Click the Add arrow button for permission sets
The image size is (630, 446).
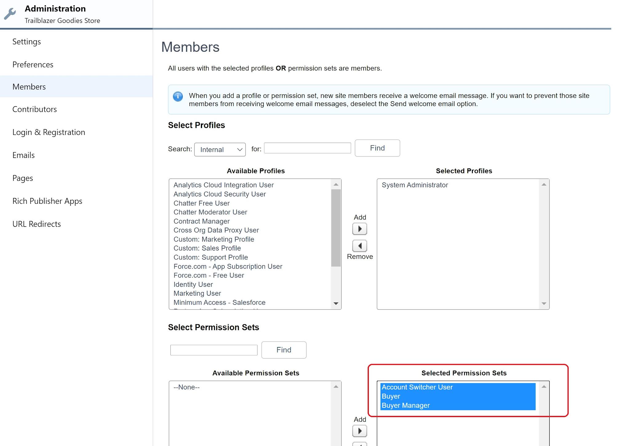(x=360, y=431)
